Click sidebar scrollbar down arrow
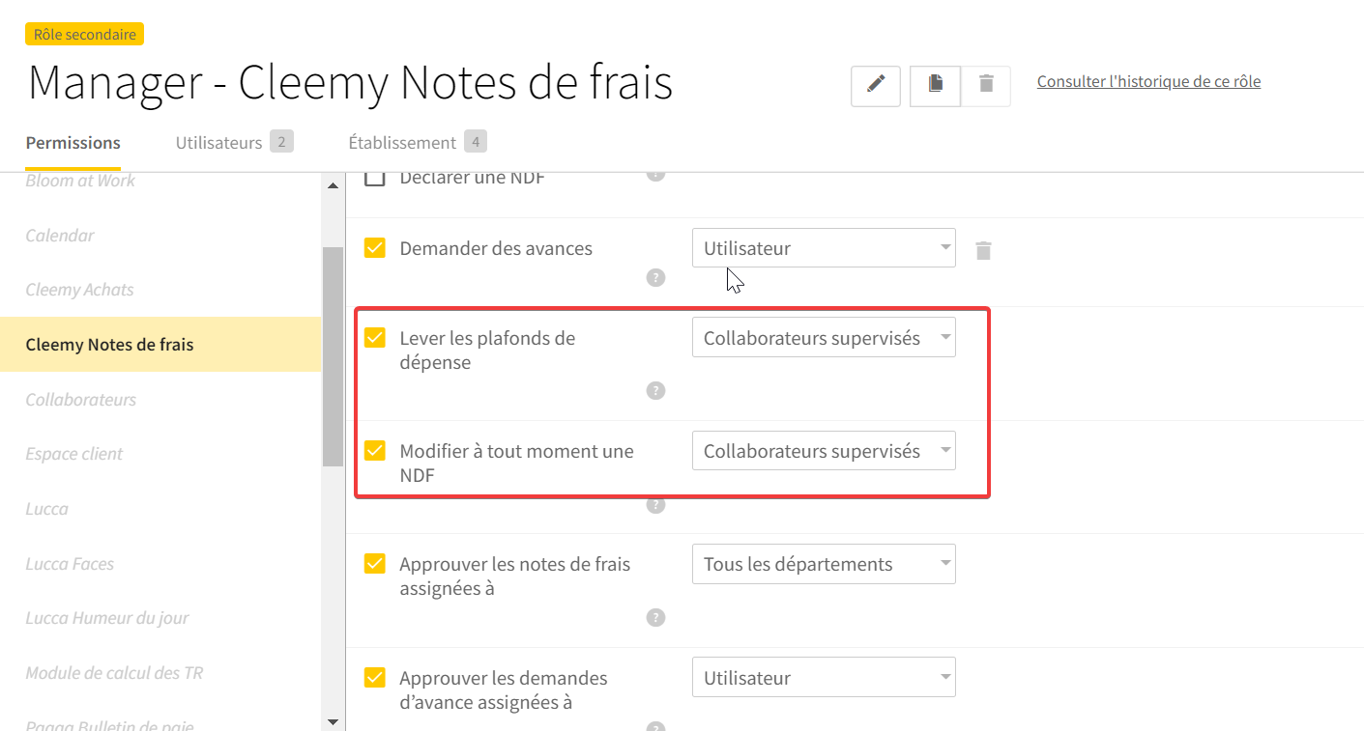This screenshot has height=731, width=1364. (x=333, y=721)
